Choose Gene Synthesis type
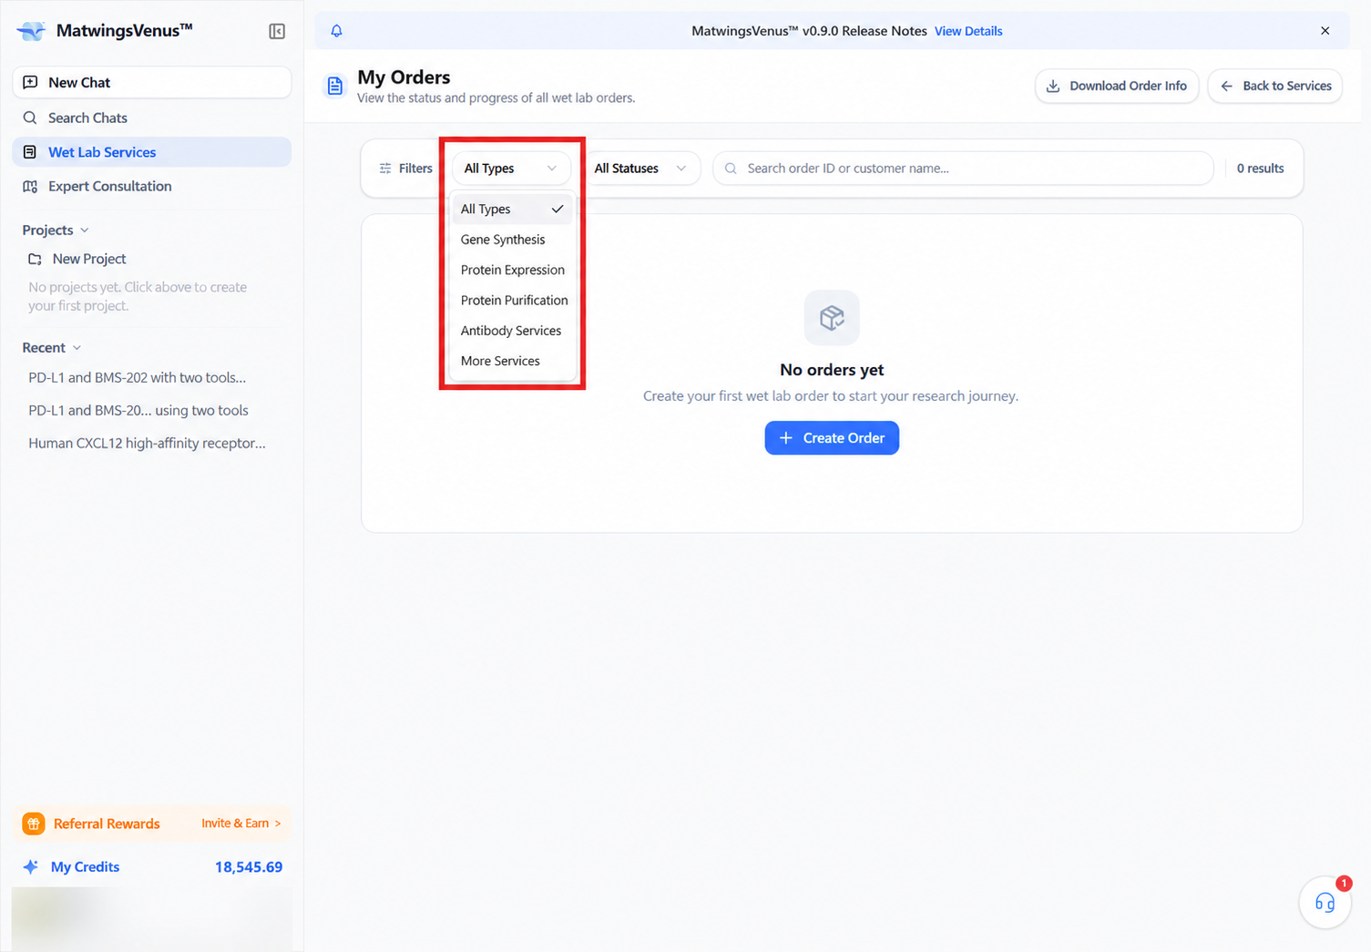 click(512, 240)
